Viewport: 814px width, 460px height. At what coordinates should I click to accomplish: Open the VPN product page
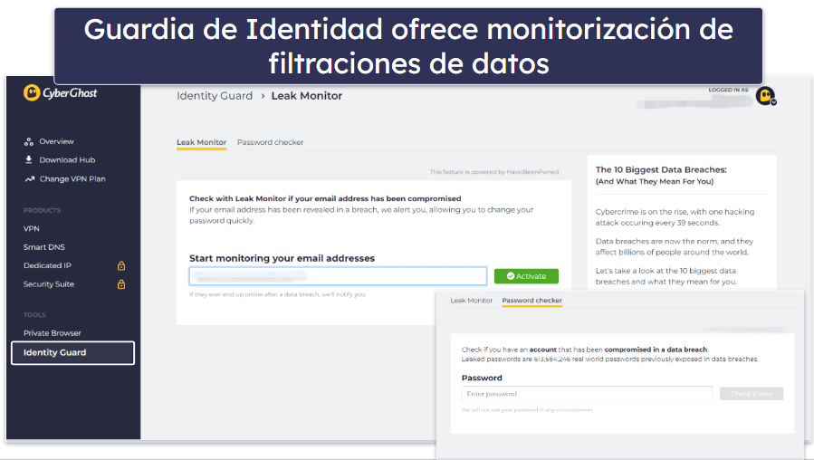pyautogui.click(x=31, y=228)
